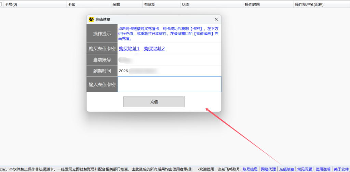Focus the 输入充值卡密 input field
This screenshot has height=172, width=350.
coord(170,84)
